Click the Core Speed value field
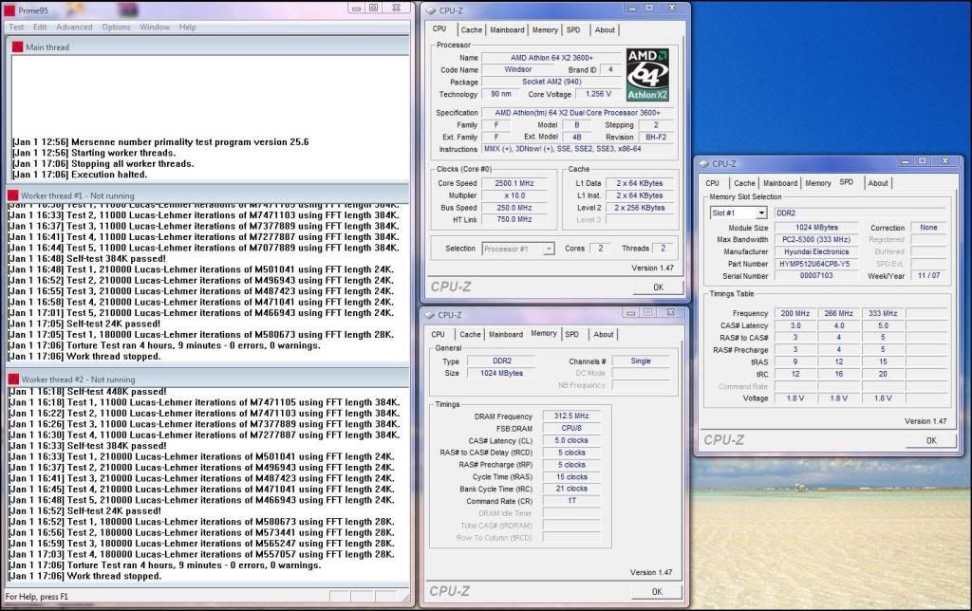The image size is (972, 611). [x=514, y=183]
